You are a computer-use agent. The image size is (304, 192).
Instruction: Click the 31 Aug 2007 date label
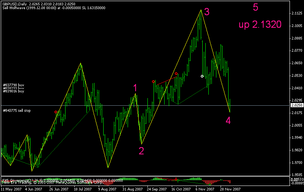133,189
